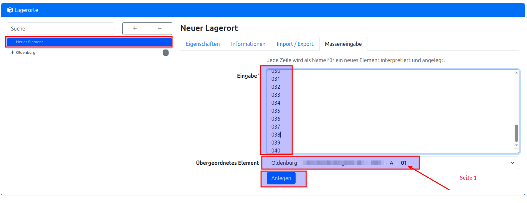This screenshot has height=203, width=527.
Task: Click the Eingabe textarea scrollbar thumb
Action: (516, 133)
